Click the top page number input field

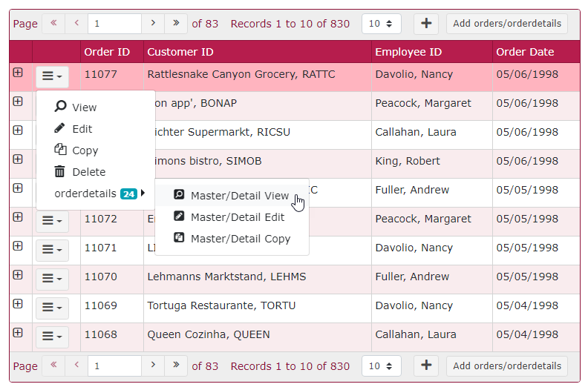(114, 24)
